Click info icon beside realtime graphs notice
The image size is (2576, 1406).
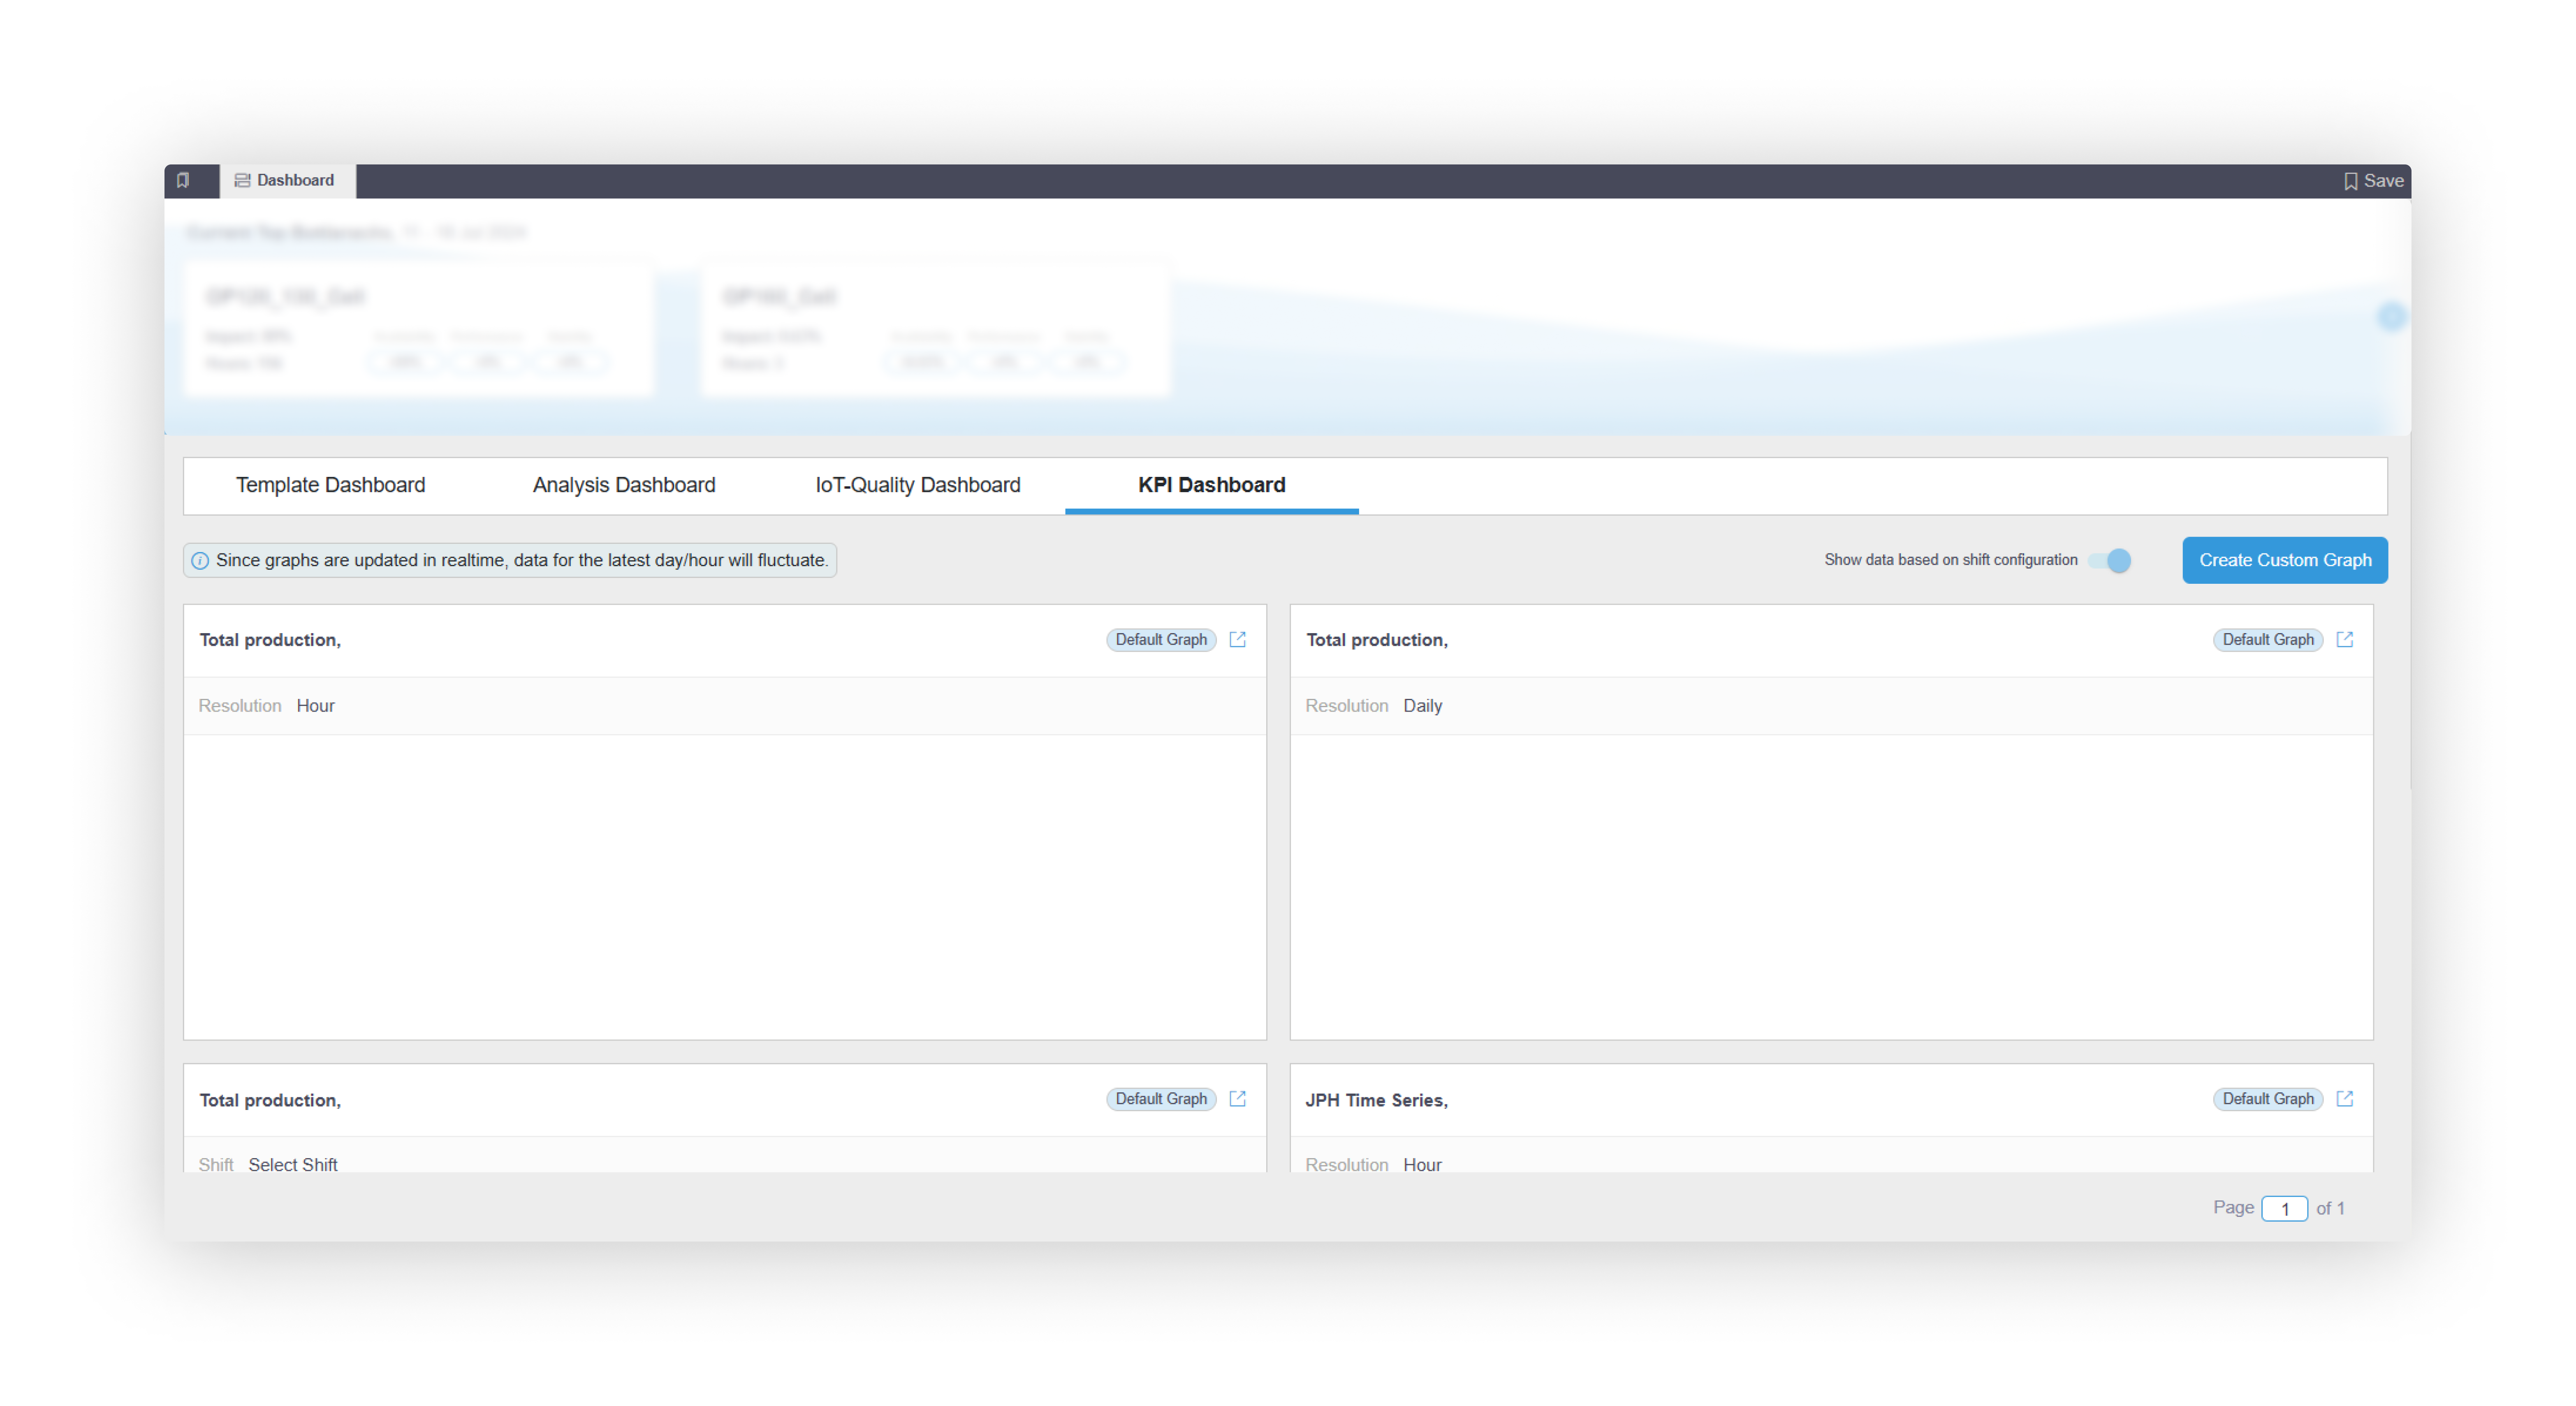click(x=200, y=561)
